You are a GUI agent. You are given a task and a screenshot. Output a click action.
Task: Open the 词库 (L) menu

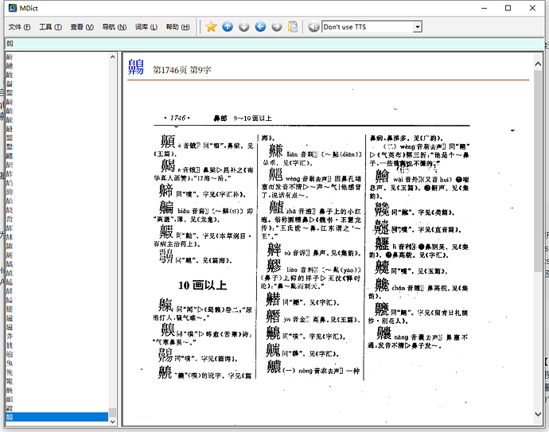[146, 27]
